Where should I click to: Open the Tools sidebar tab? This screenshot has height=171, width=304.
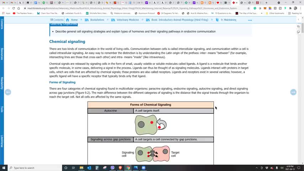pos(2,109)
